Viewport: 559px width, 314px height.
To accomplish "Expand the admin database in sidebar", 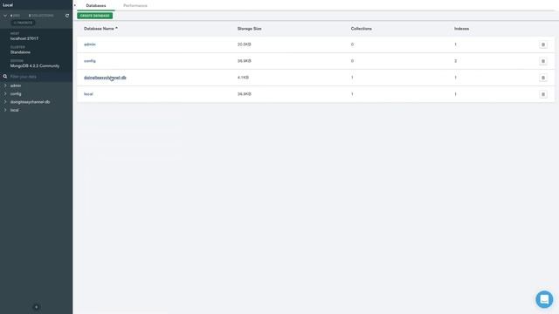I will [5, 85].
